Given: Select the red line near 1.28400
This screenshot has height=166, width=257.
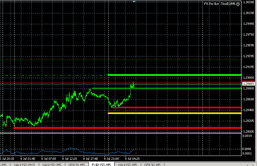Looking at the screenshot, I should [176, 108].
